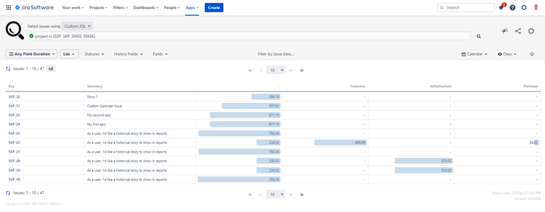This screenshot has height=212, width=545.
Task: Open the Any Field Duration report dropdown
Action: [x=32, y=54]
